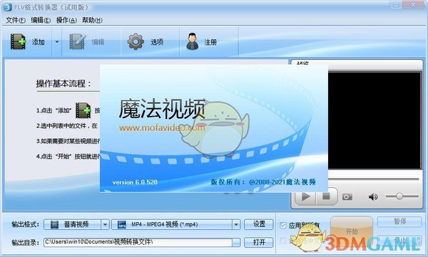Click the 打开 output folder button
The image size is (428, 257).
tap(259, 242)
